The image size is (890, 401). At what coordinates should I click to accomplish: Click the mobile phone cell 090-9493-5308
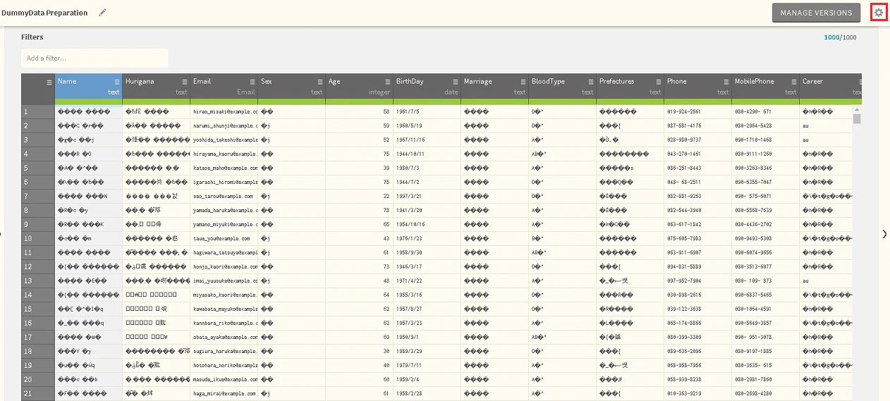(x=766, y=239)
